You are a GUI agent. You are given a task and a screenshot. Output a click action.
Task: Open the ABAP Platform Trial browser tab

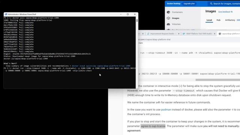[199, 34]
